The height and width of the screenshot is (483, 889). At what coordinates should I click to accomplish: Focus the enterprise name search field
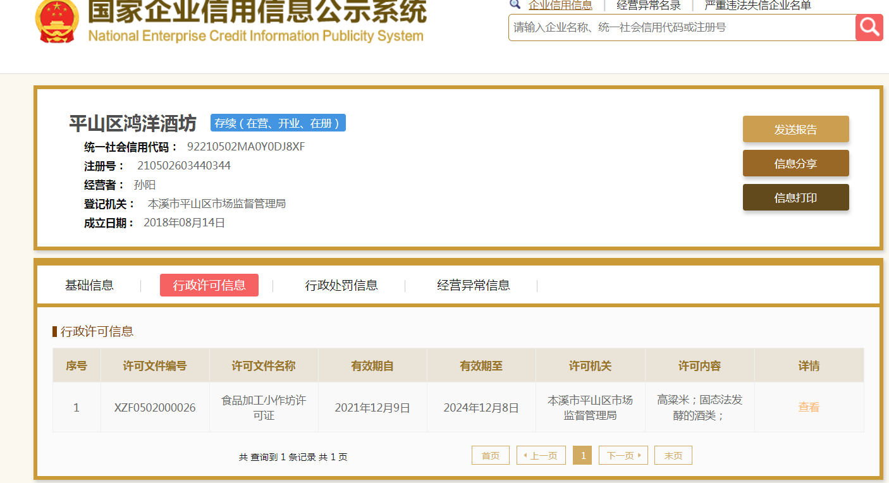tap(682, 27)
